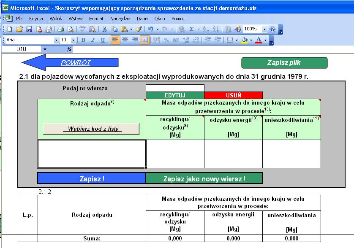Open a file with the Open folder icon
Image resolution: width=354 pixels, height=248 pixels.
[x=19, y=29]
